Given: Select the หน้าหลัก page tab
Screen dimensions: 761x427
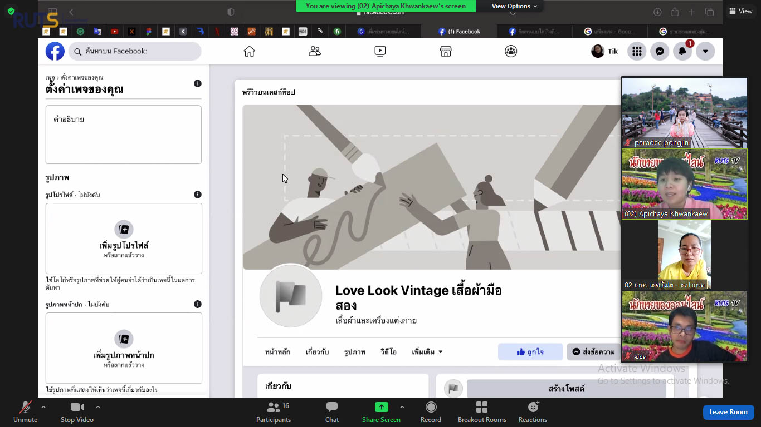Looking at the screenshot, I should point(277,352).
